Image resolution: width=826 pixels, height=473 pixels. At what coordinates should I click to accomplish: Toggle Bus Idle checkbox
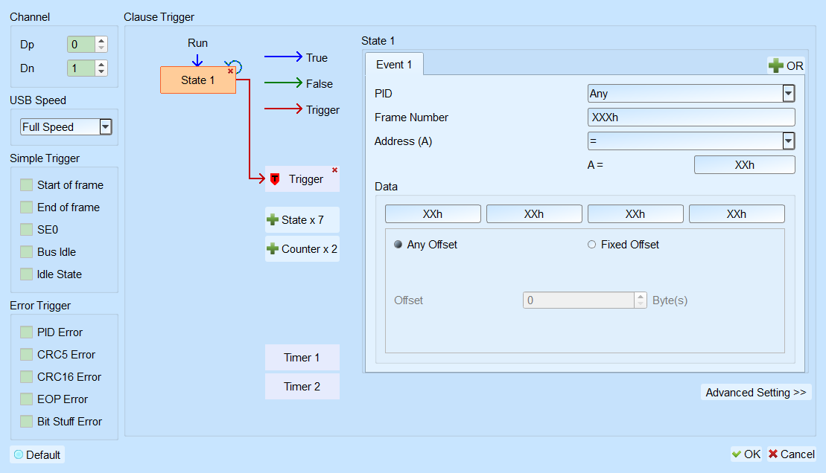pos(26,252)
